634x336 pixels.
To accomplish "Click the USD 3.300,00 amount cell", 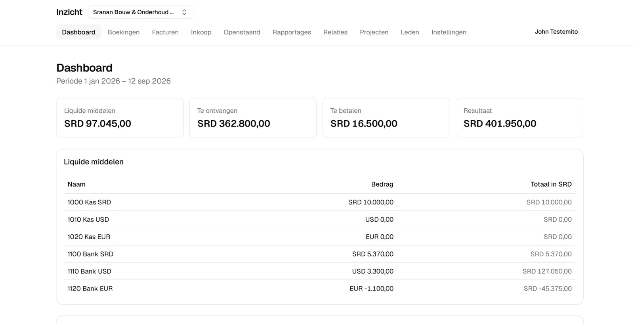I will pyautogui.click(x=372, y=272).
